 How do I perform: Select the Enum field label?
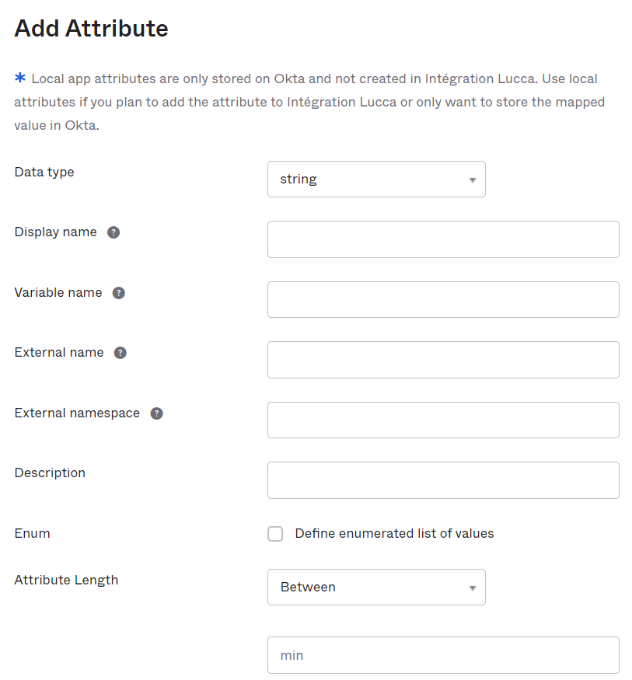coord(32,533)
